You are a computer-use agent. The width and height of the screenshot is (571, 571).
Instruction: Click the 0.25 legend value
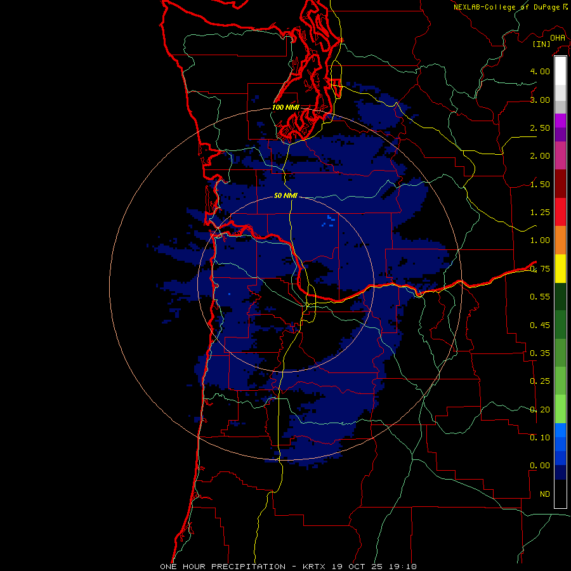point(540,381)
